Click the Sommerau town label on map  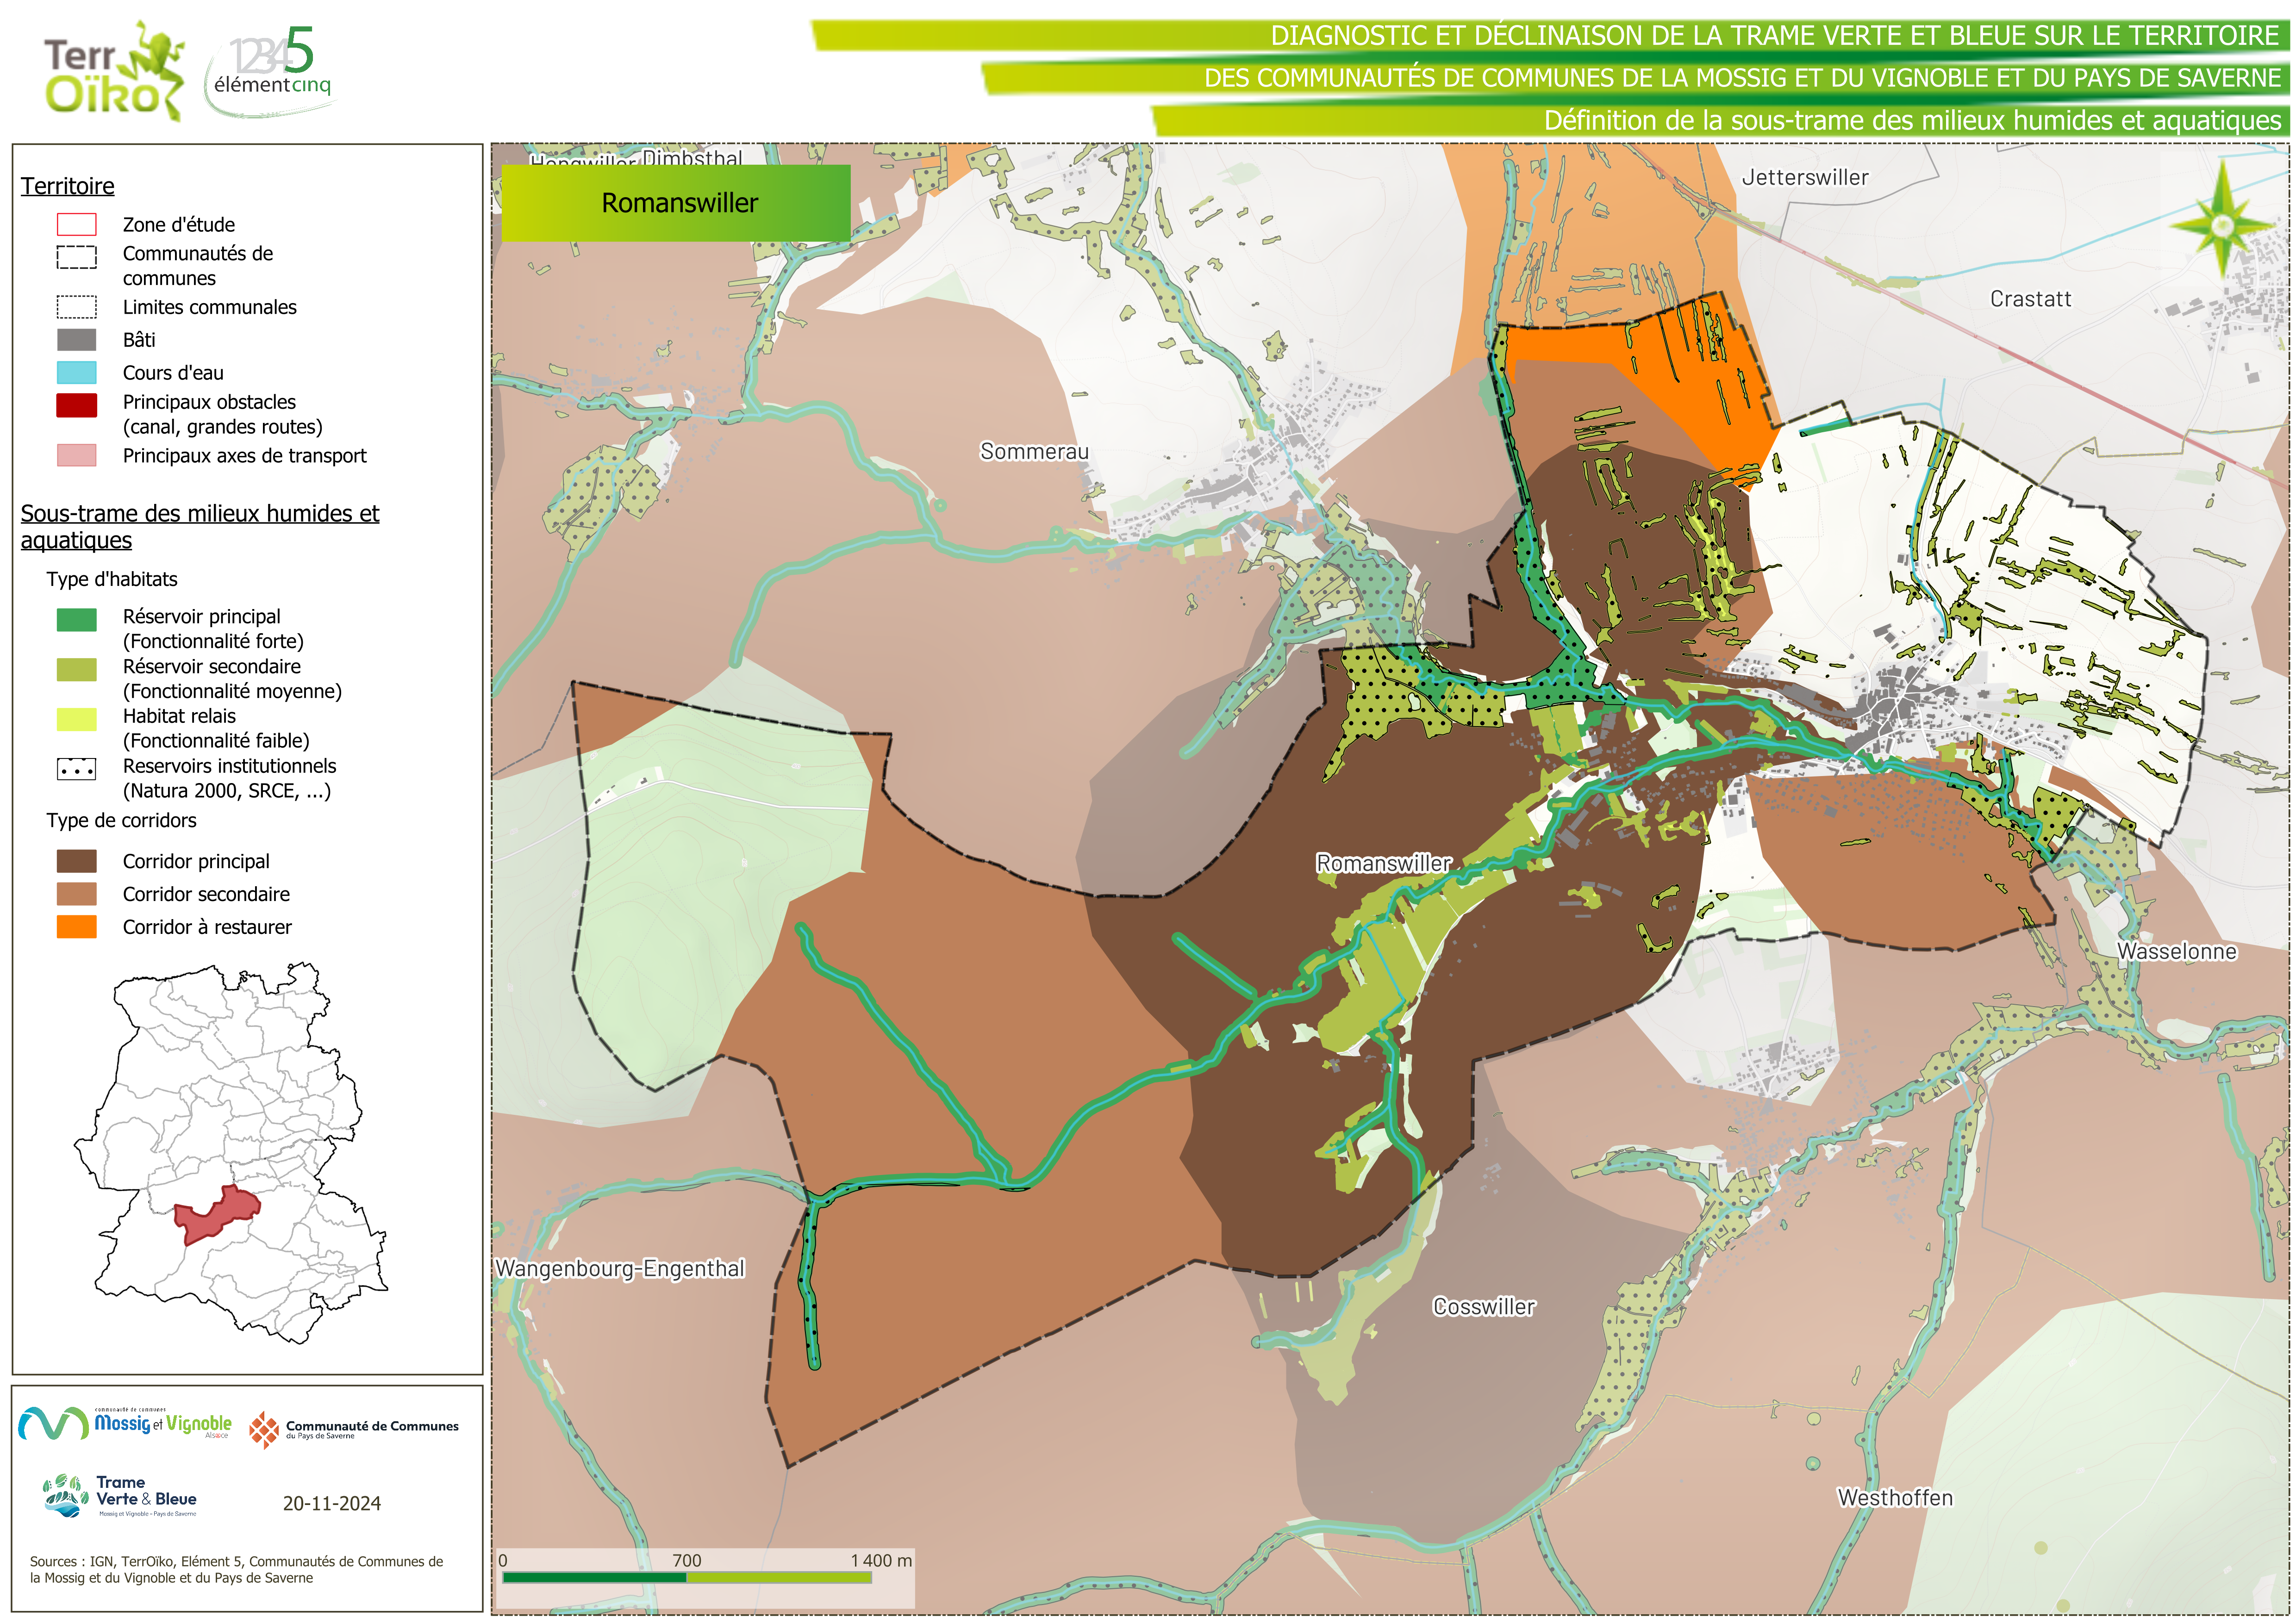[1034, 451]
